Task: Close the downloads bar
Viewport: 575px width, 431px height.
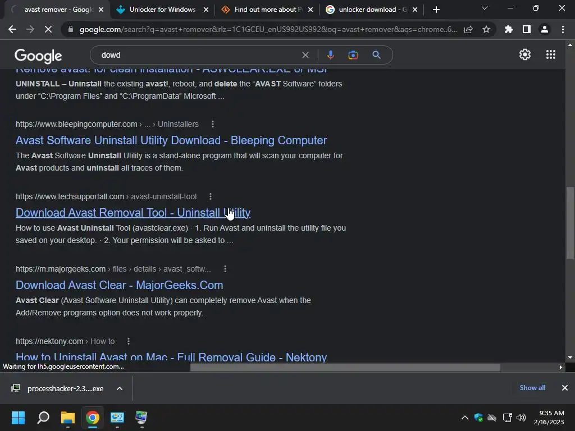Action: click(565, 388)
